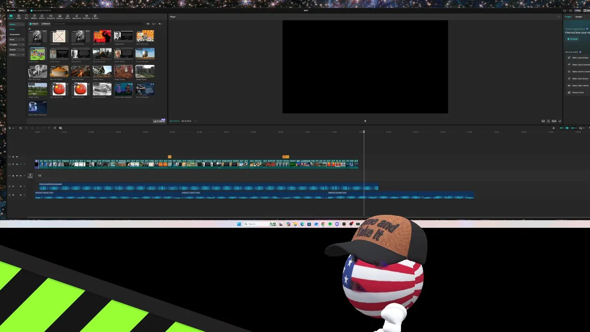Select the Media icon in top toolbar

[x=11, y=17]
